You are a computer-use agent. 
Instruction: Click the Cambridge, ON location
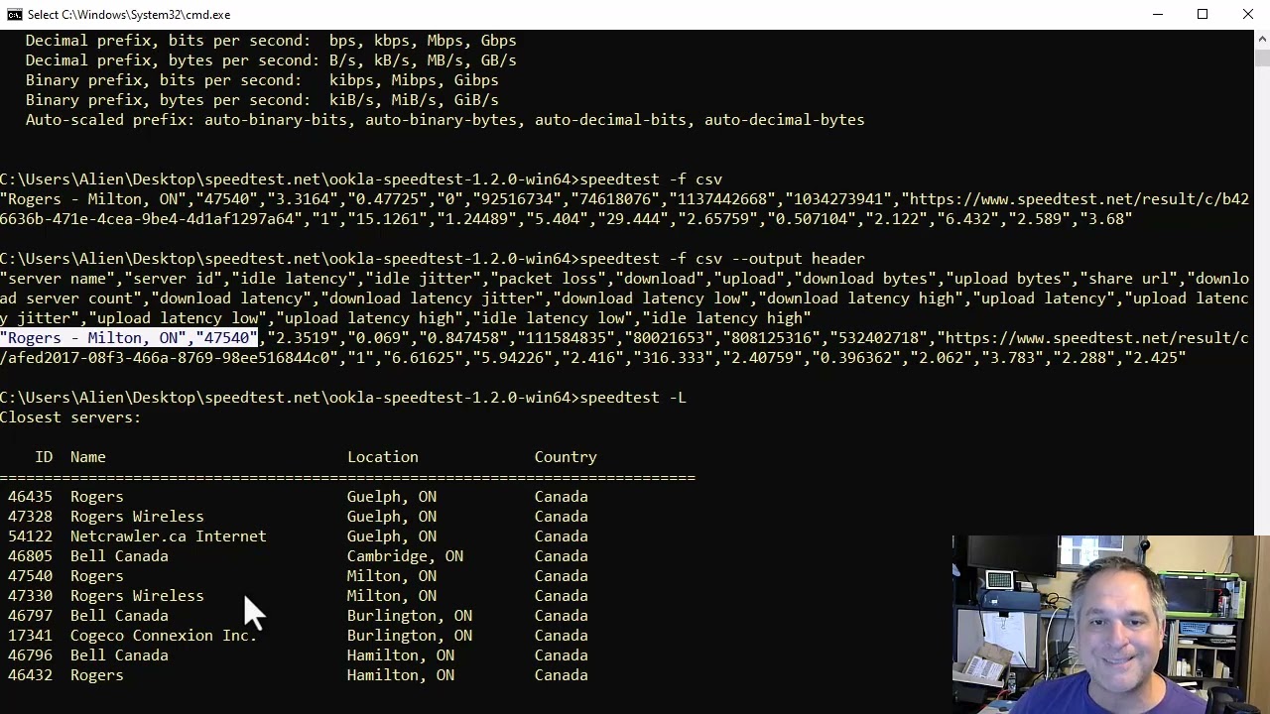click(405, 555)
